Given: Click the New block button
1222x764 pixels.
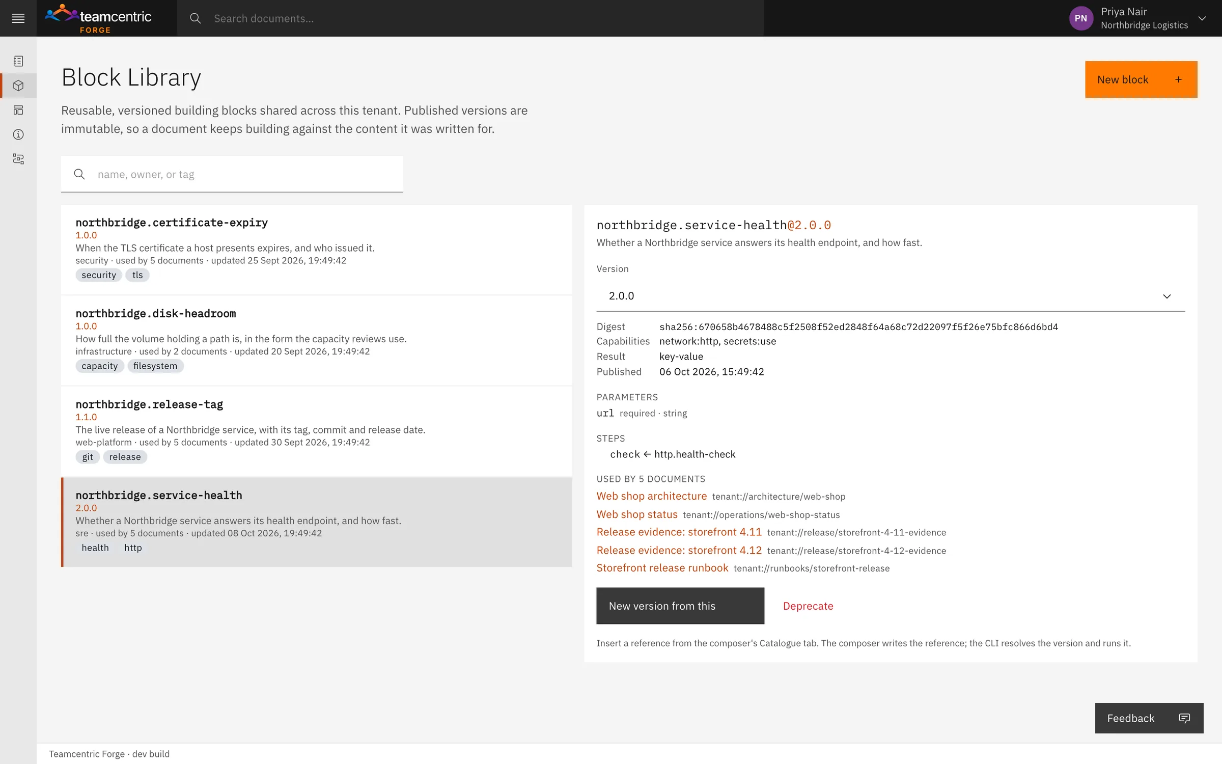Looking at the screenshot, I should coord(1141,79).
